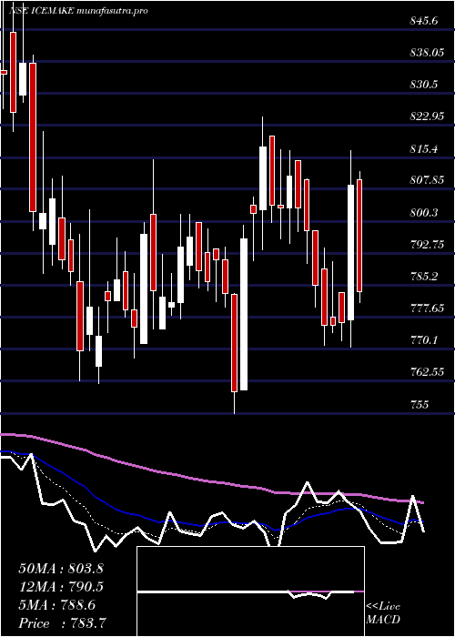Open the Live MACD inset panel
The width and height of the screenshot is (455, 637).
click(x=250, y=591)
